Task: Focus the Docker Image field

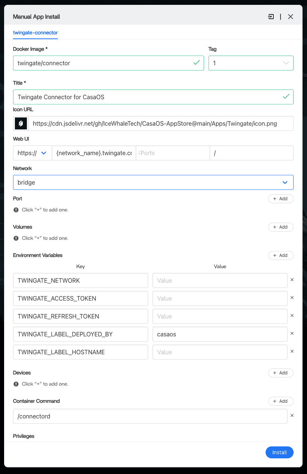Action: pos(109,63)
